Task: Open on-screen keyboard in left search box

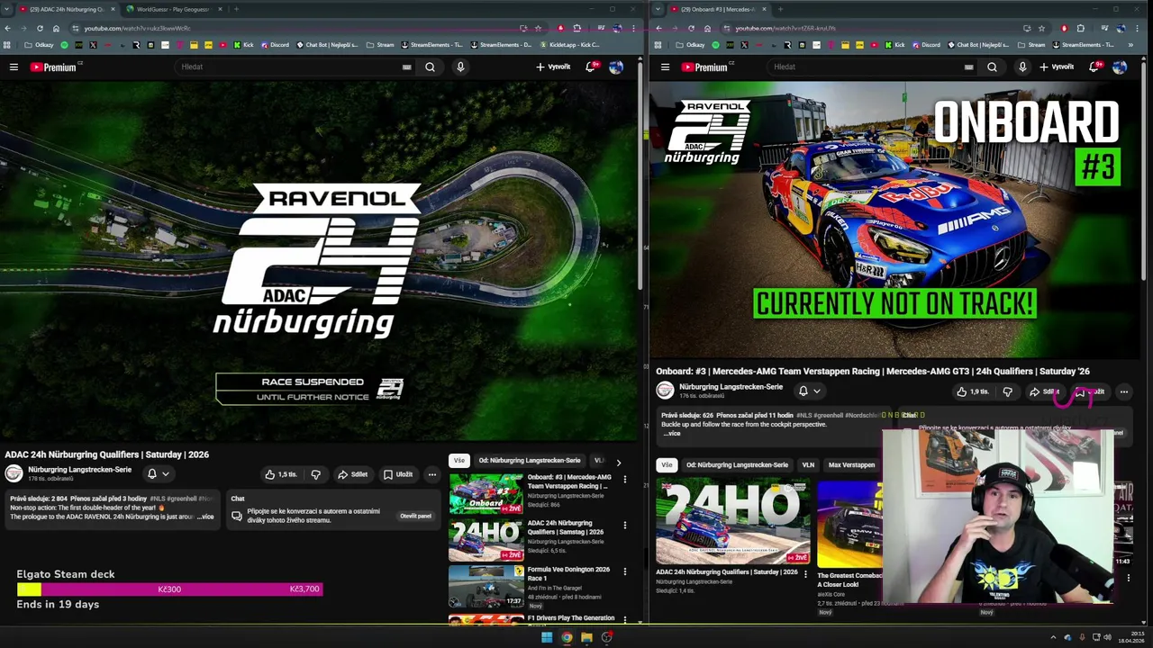Action: click(406, 67)
